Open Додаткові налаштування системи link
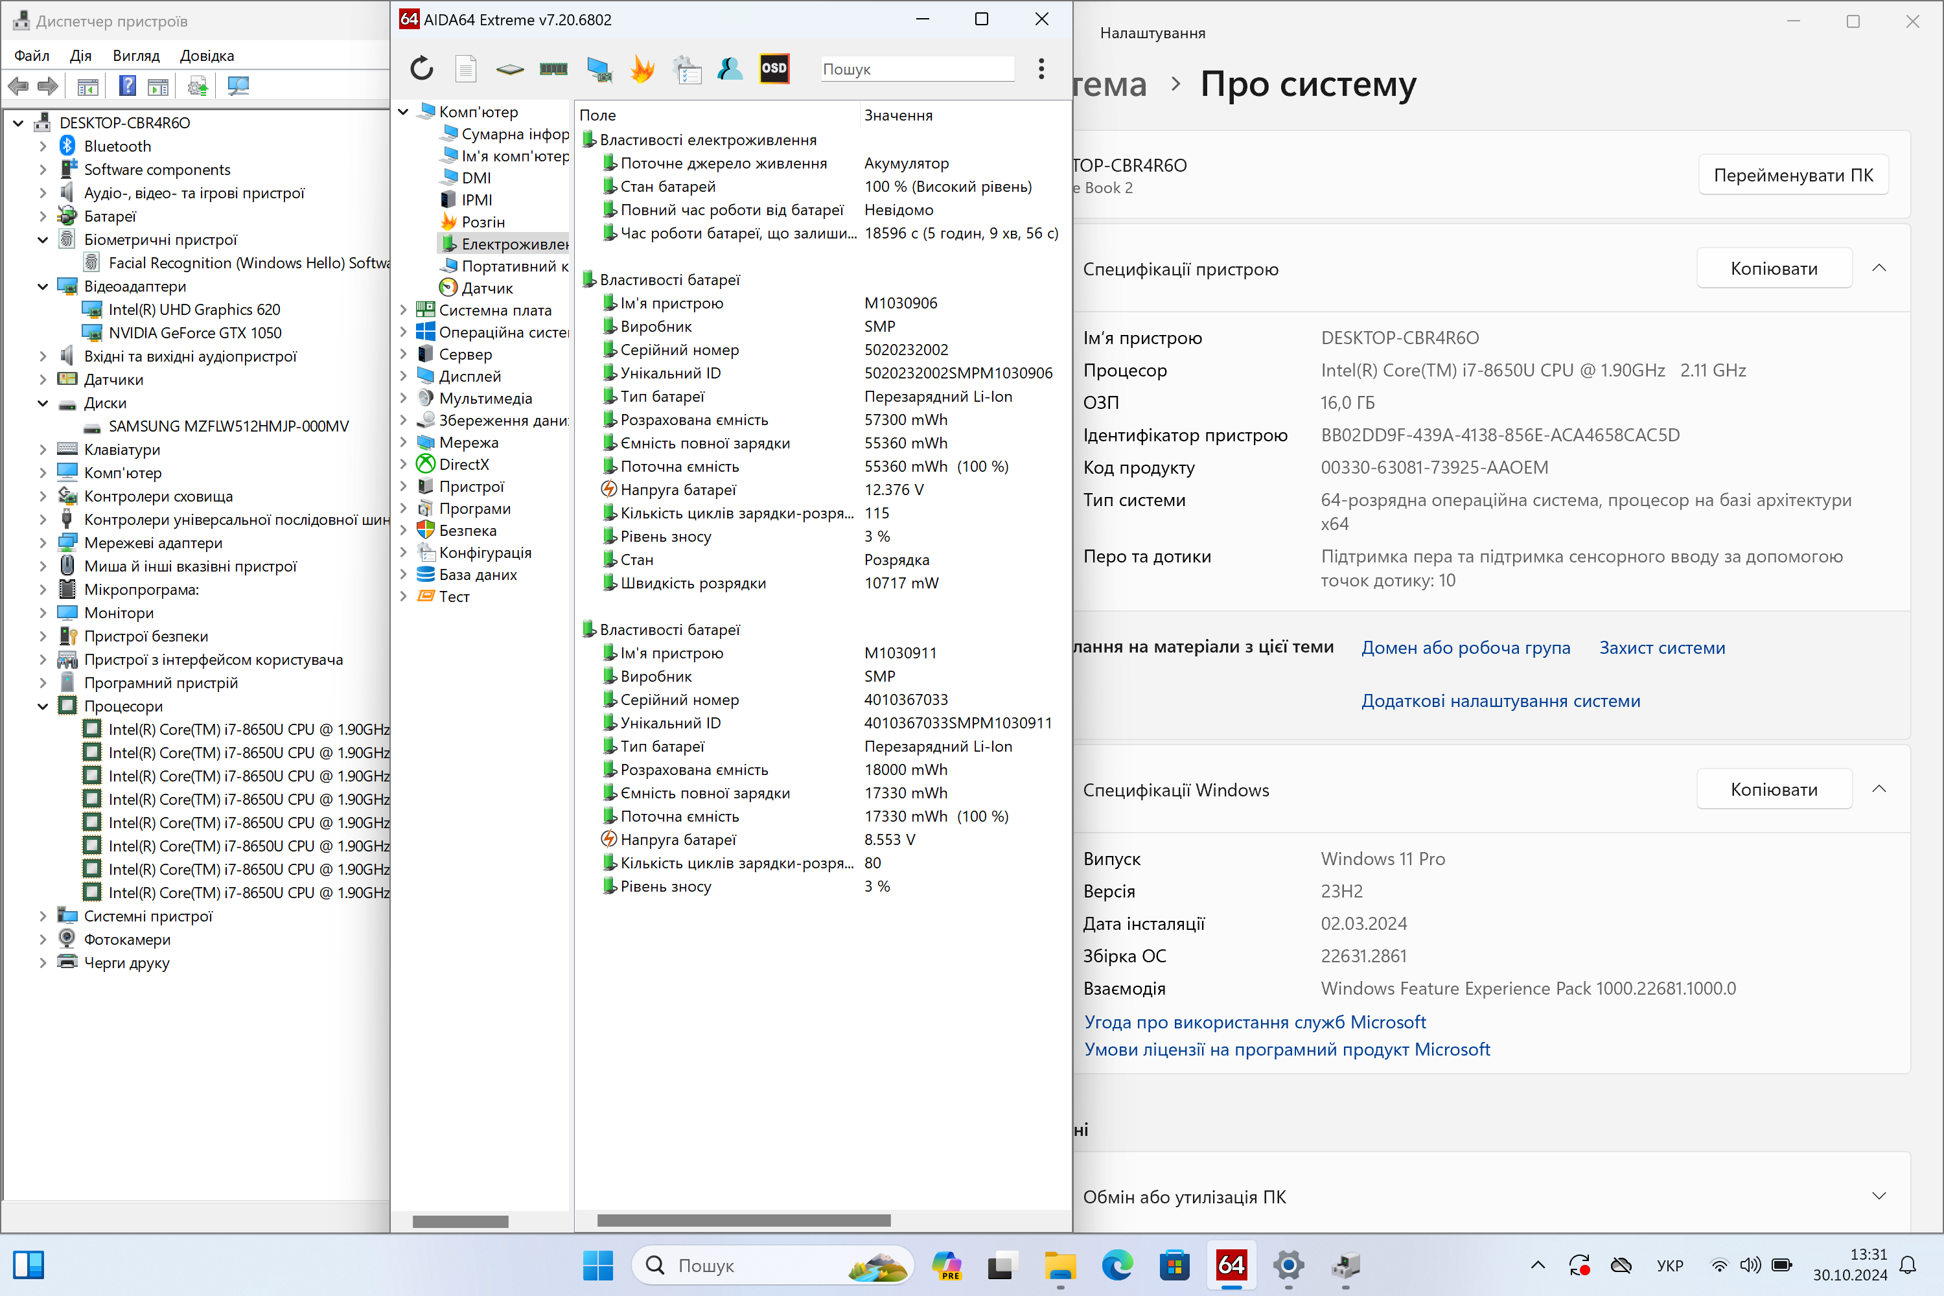Viewport: 1944px width, 1296px height. pos(1500,701)
